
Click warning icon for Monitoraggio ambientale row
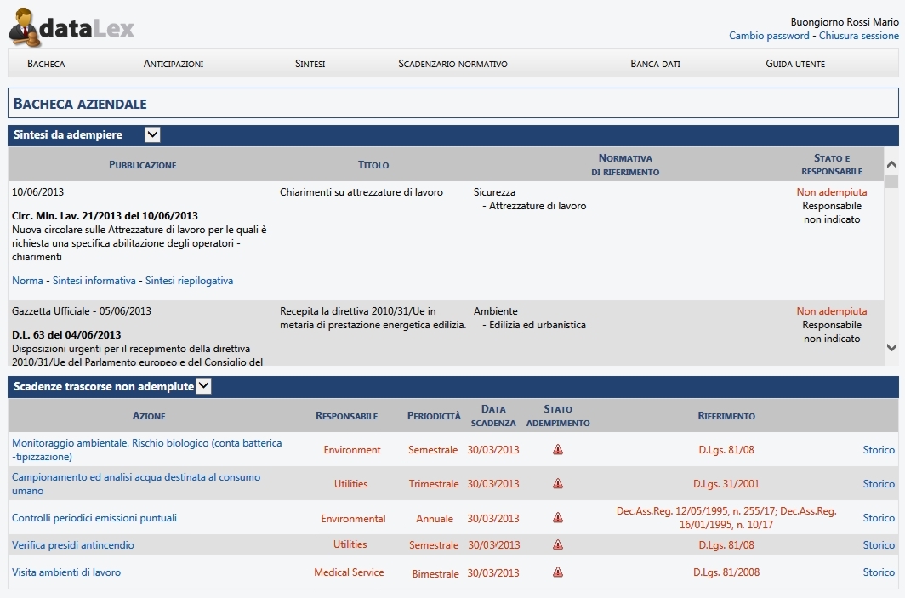[558, 449]
